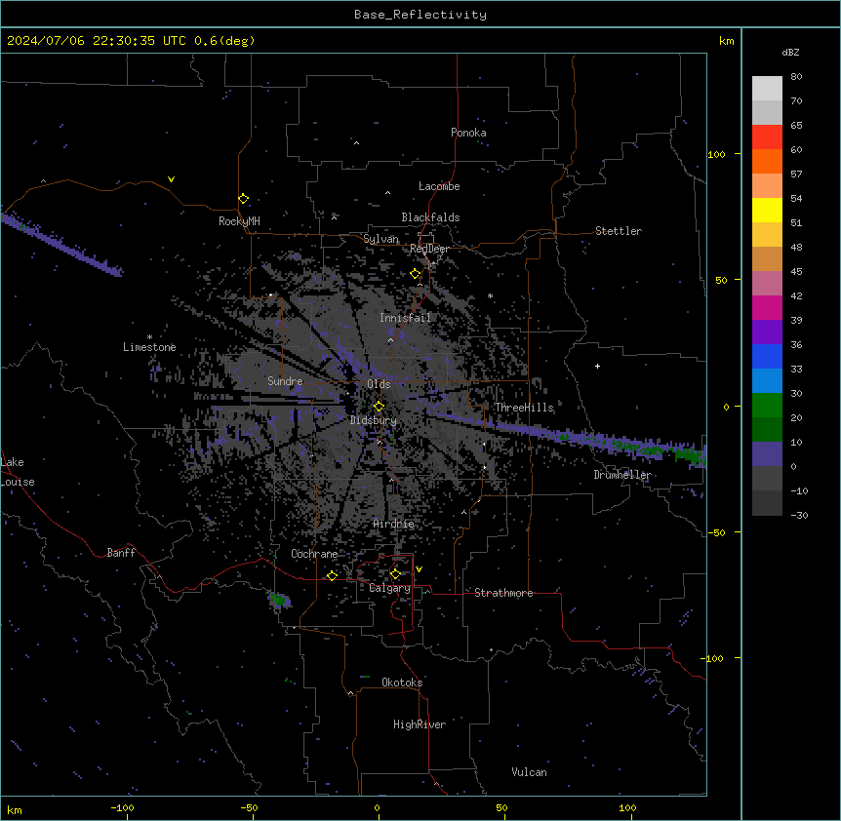This screenshot has height=821, width=841.
Task: Click the km label at top right
Action: 727,41
